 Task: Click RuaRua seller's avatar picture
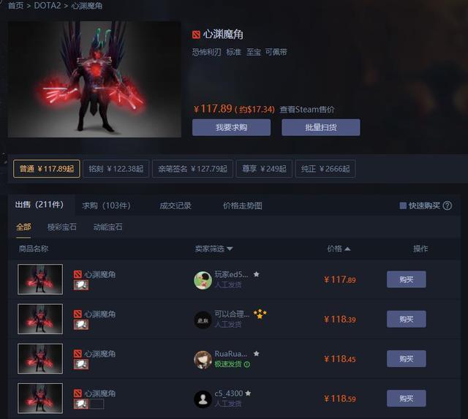click(203, 359)
